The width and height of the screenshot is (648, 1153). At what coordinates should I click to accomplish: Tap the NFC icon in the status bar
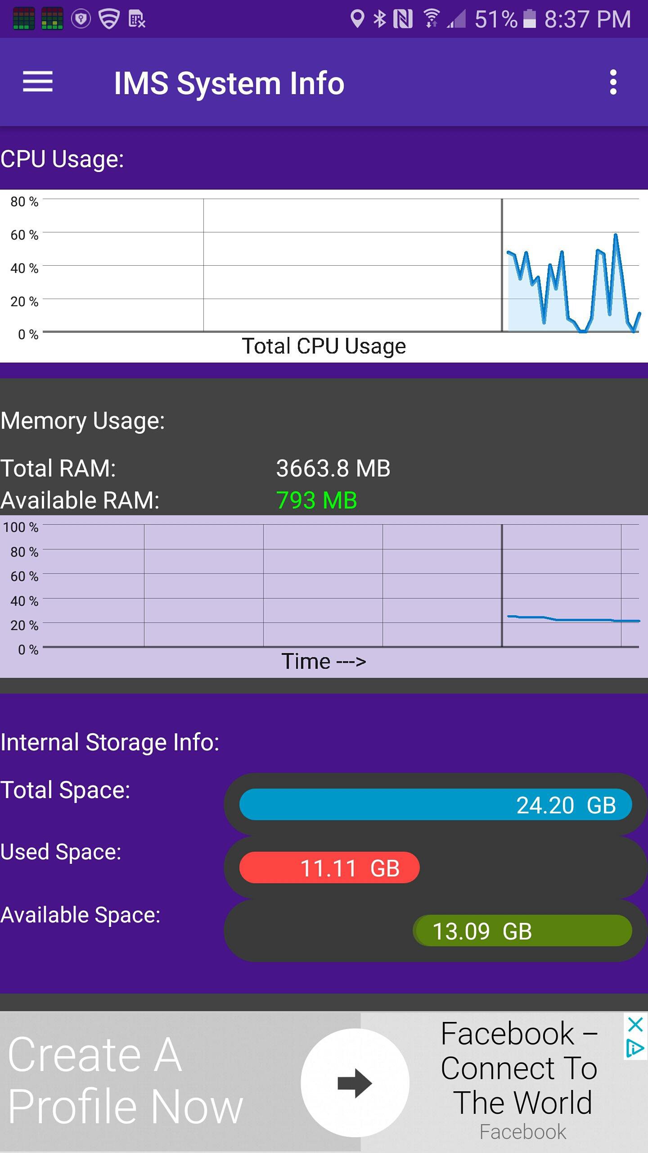tap(403, 19)
